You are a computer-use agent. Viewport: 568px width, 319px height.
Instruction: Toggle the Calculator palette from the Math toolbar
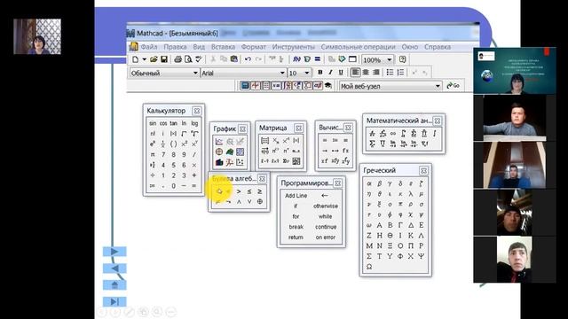245,86
